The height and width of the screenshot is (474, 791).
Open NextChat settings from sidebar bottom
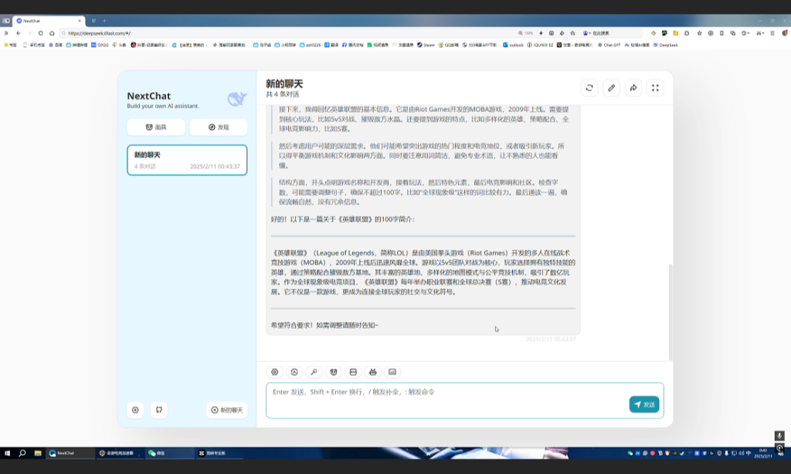(135, 410)
